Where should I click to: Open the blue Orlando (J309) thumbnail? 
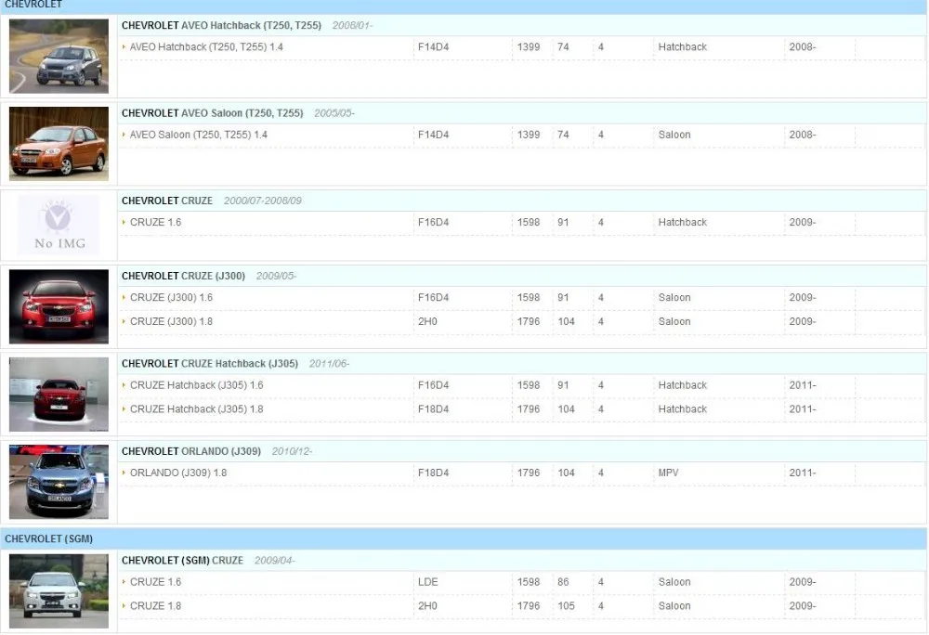coord(59,482)
